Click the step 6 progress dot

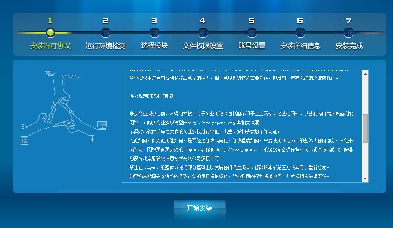[x=300, y=32]
